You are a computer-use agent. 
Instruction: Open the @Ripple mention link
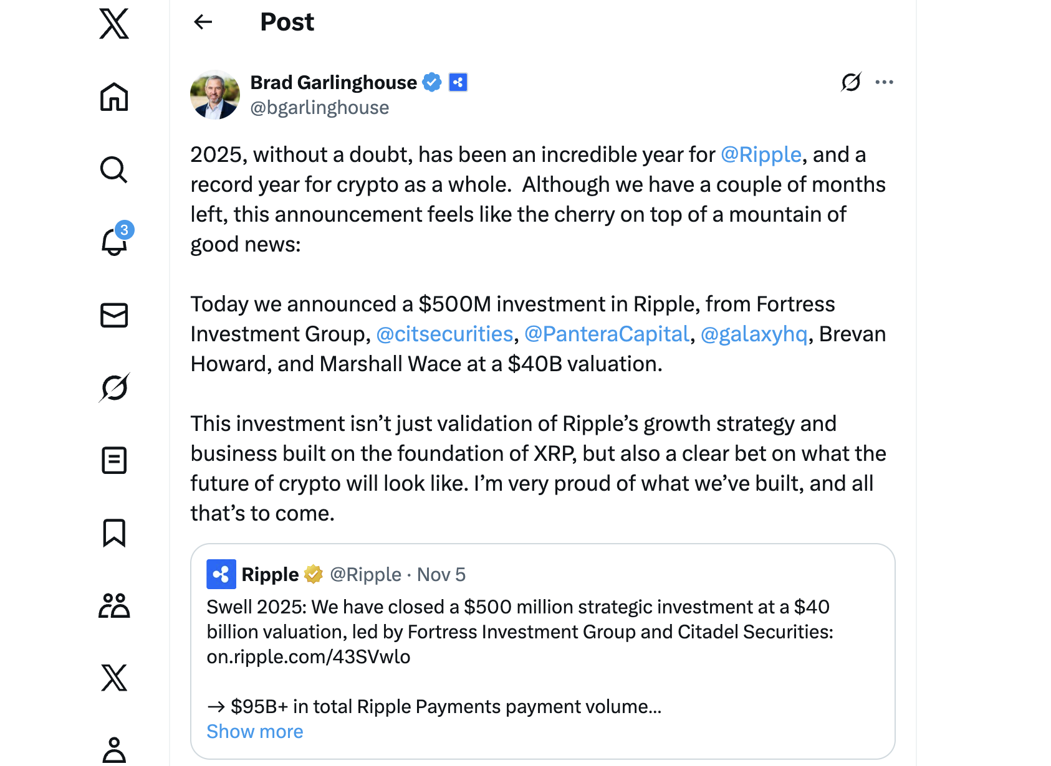coord(761,154)
